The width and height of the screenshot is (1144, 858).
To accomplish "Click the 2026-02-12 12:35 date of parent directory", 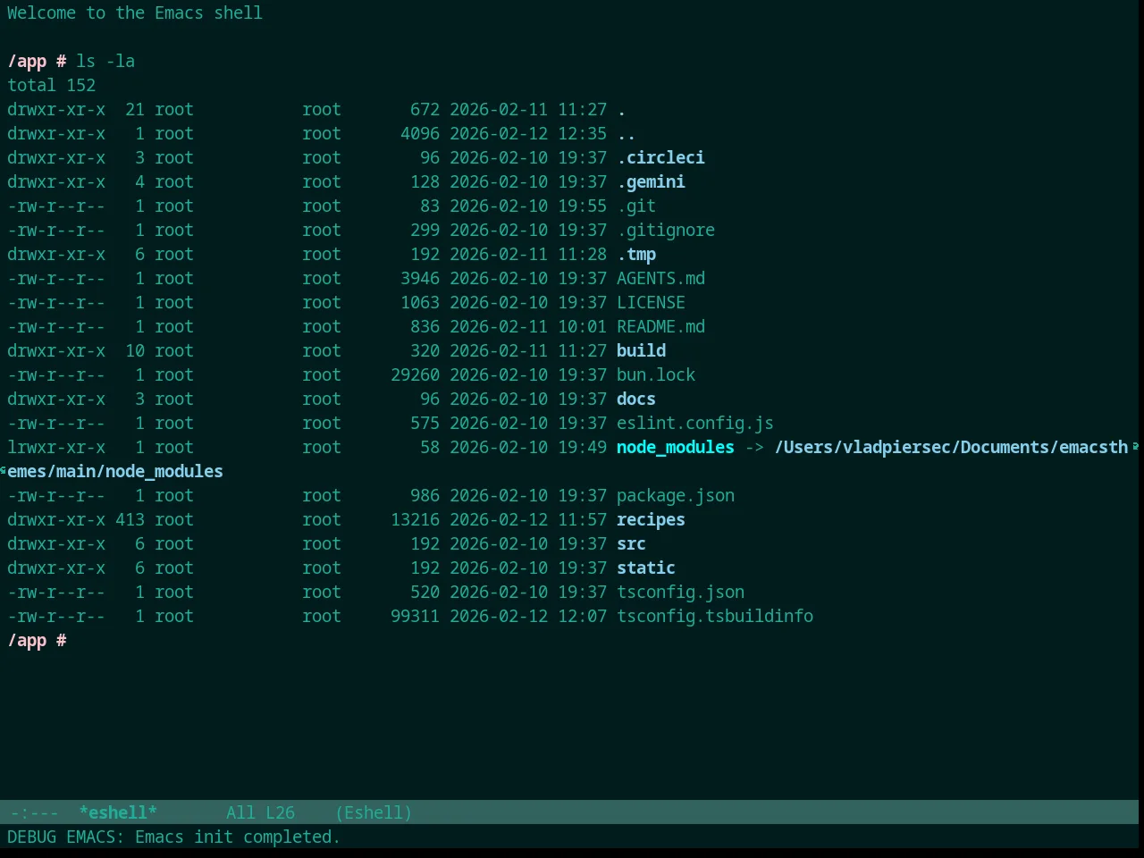I will coord(528,133).
